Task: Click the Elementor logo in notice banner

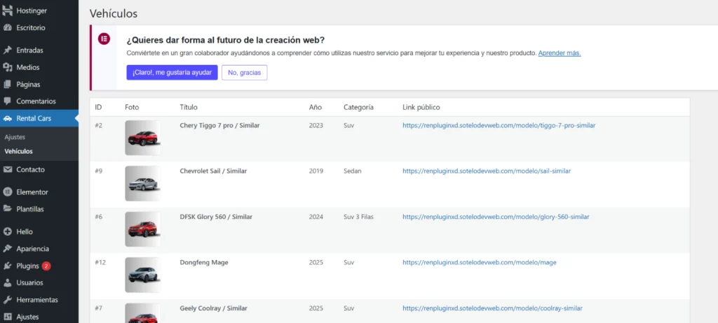Action: [104, 38]
